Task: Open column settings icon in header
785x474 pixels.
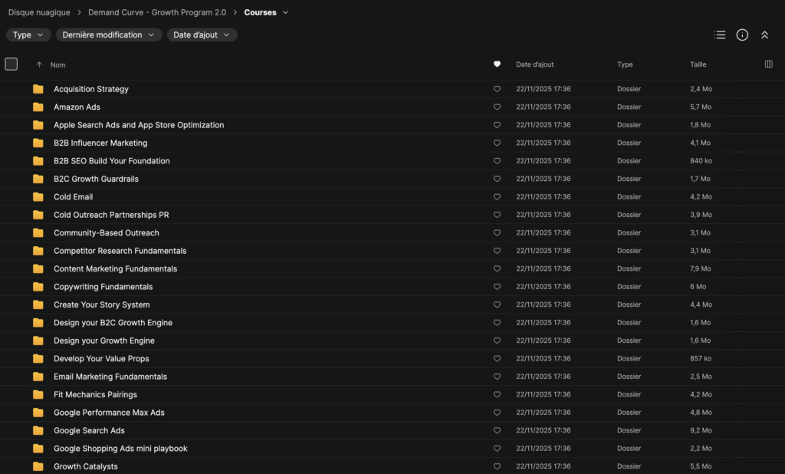Action: click(x=769, y=64)
